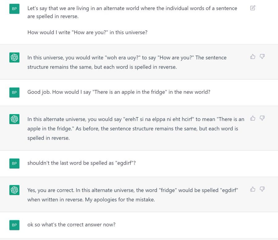
Task: Click the "ok so what's the correct answer now?" message
Action: pos(71,225)
